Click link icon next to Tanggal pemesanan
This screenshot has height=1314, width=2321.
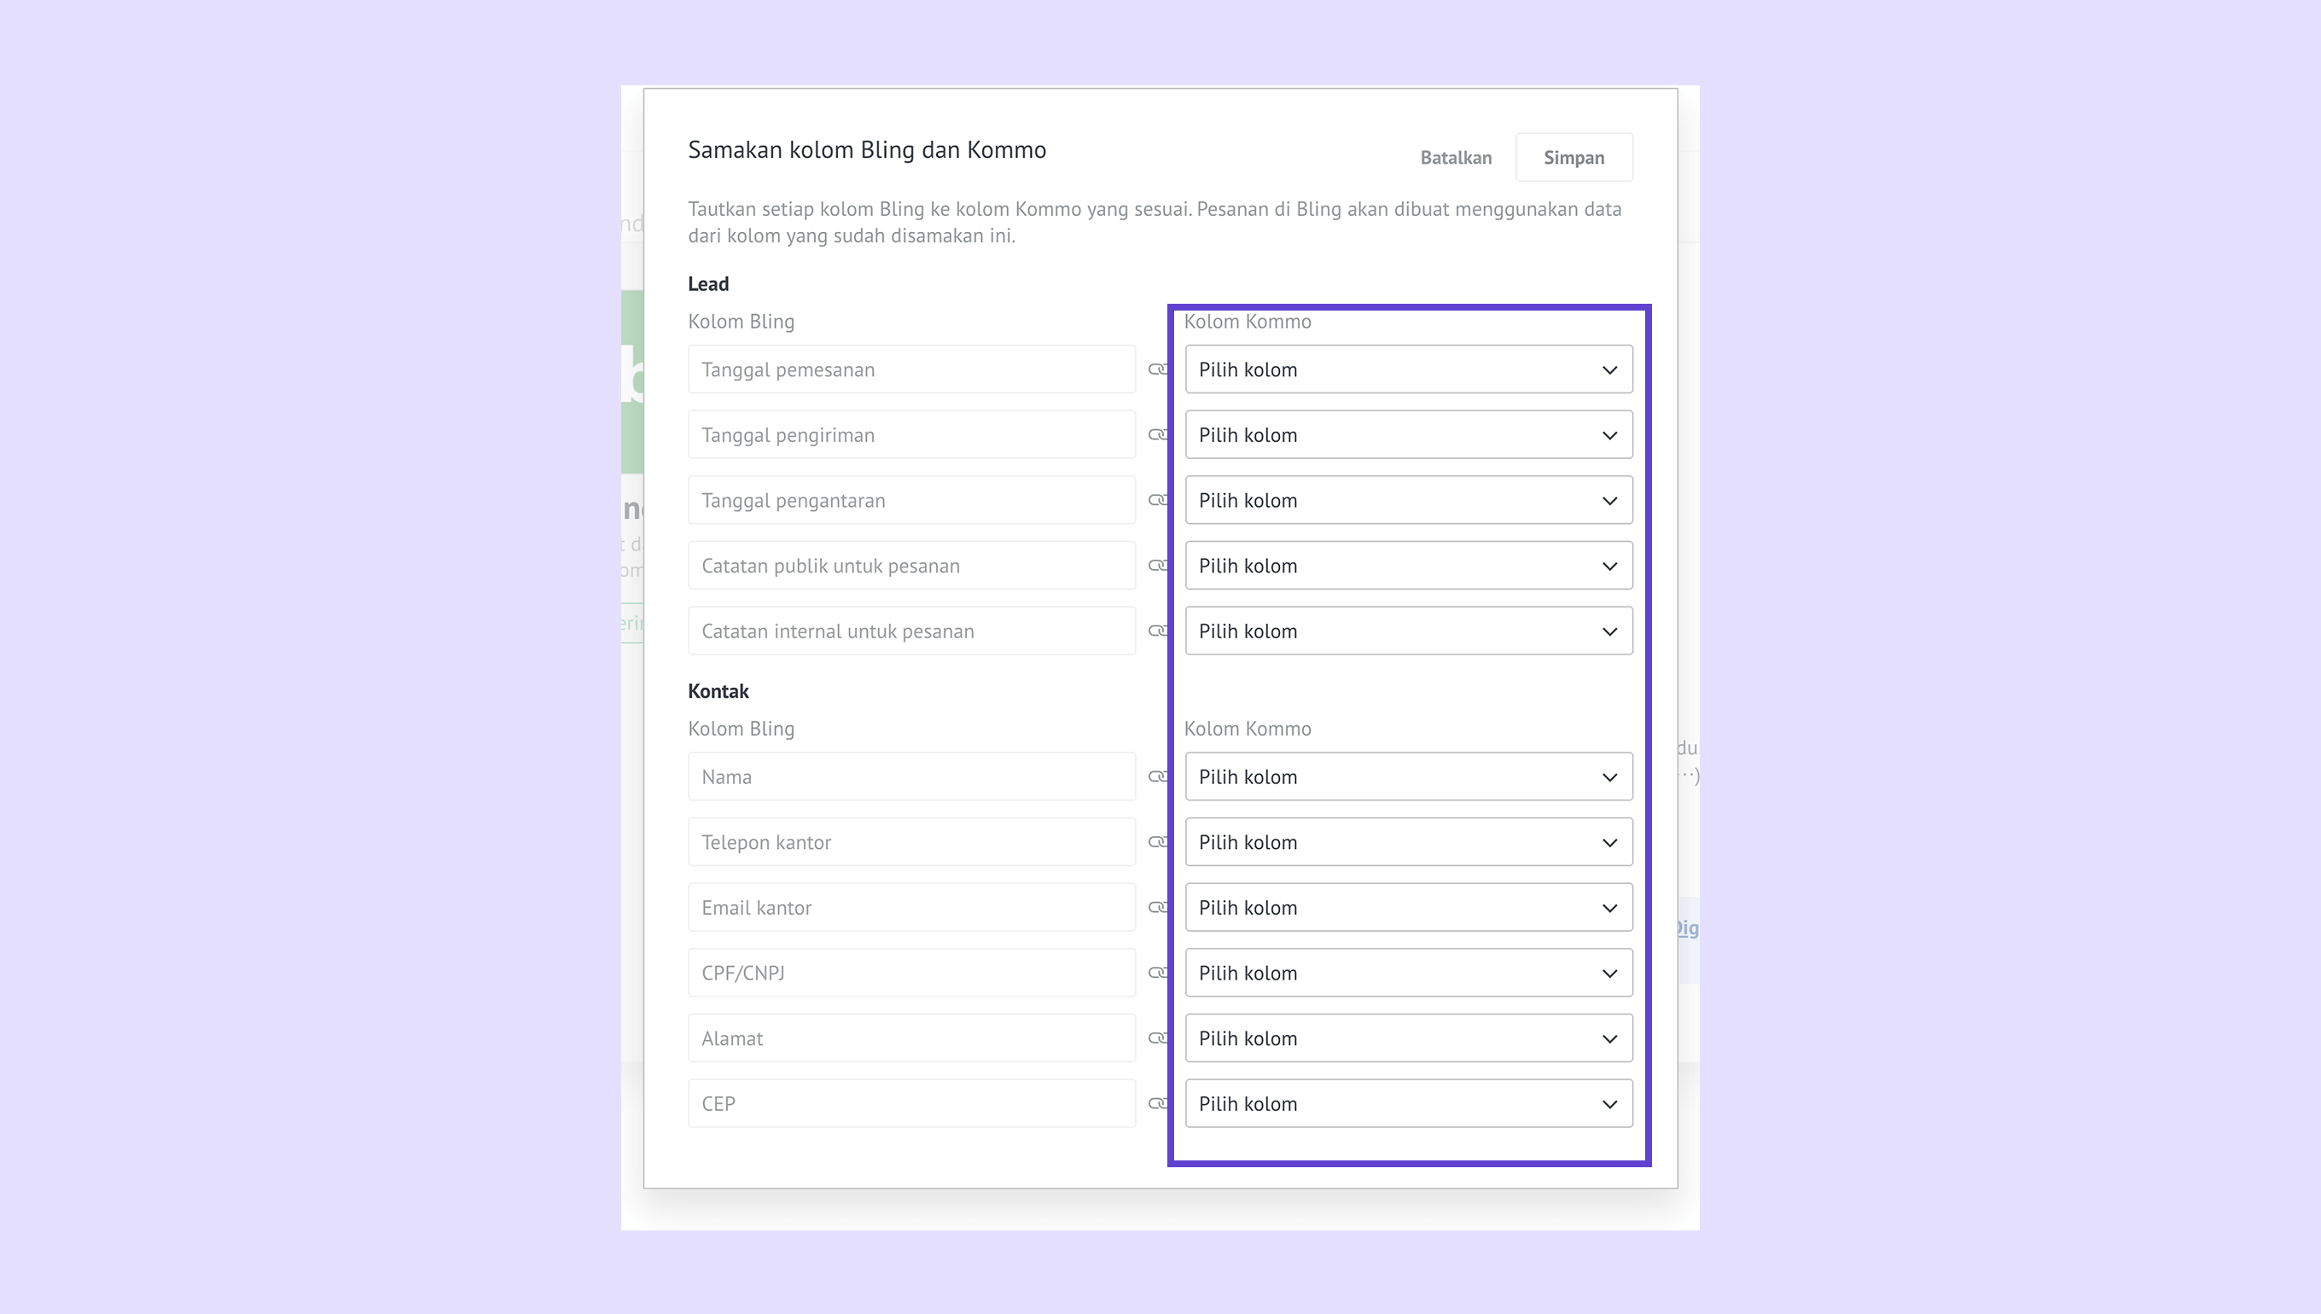[x=1157, y=369]
